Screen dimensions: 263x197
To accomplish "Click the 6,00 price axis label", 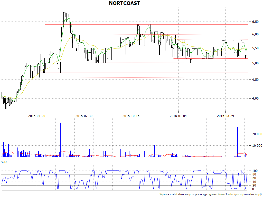I will [x=255, y=34].
